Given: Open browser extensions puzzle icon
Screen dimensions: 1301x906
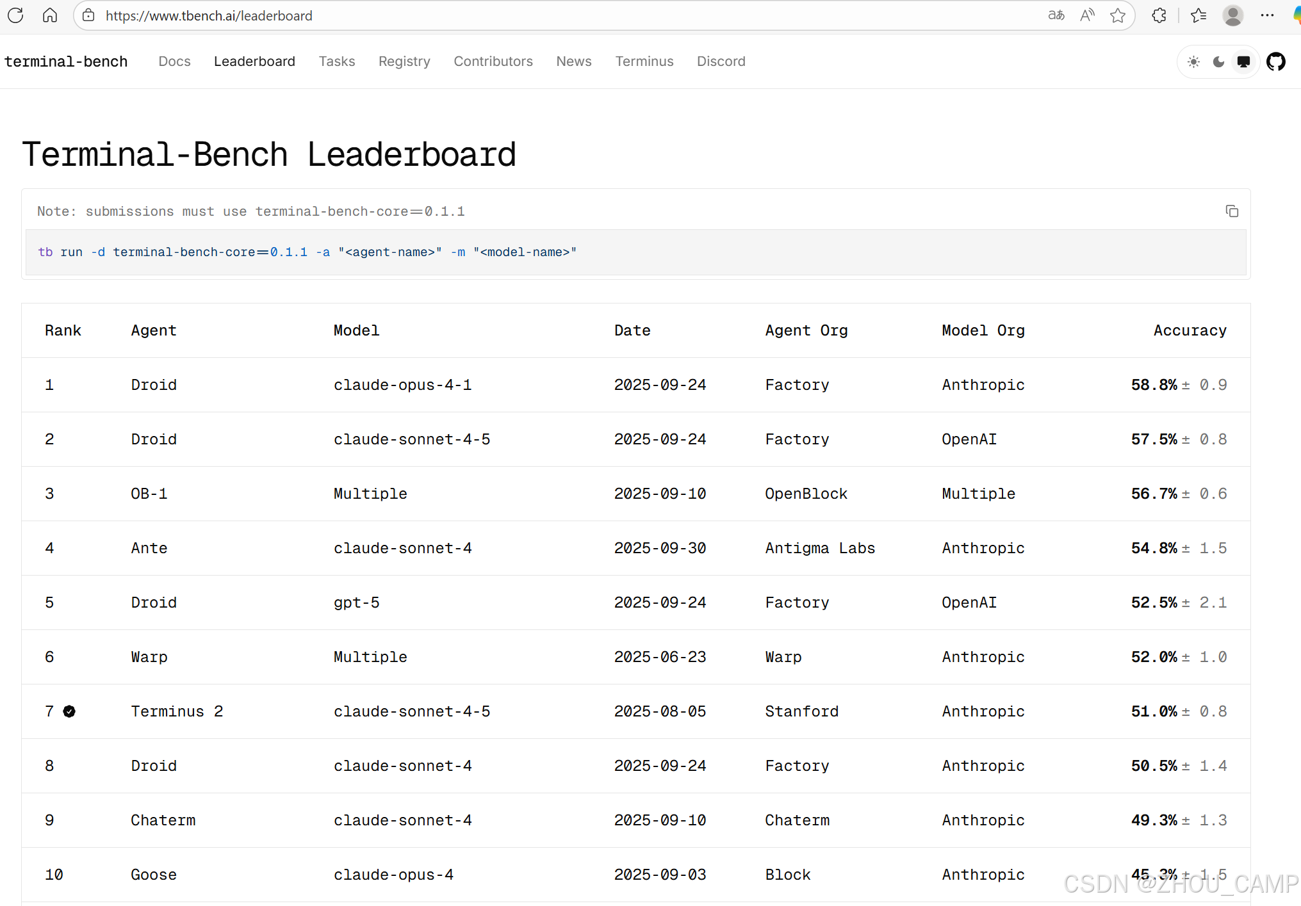Looking at the screenshot, I should [x=1159, y=15].
